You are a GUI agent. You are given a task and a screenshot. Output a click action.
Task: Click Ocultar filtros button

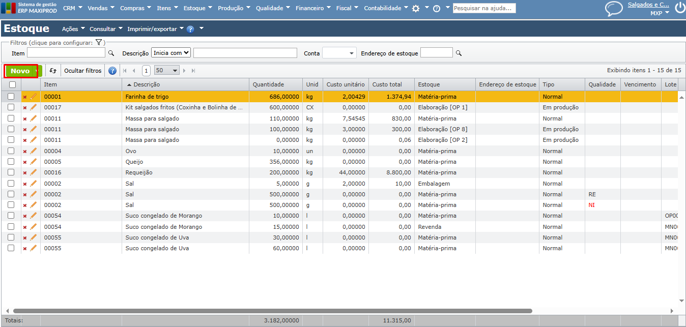[x=82, y=71]
